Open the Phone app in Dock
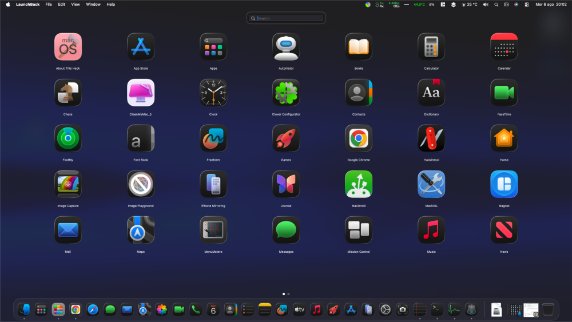572x322 pixels. pos(196,309)
